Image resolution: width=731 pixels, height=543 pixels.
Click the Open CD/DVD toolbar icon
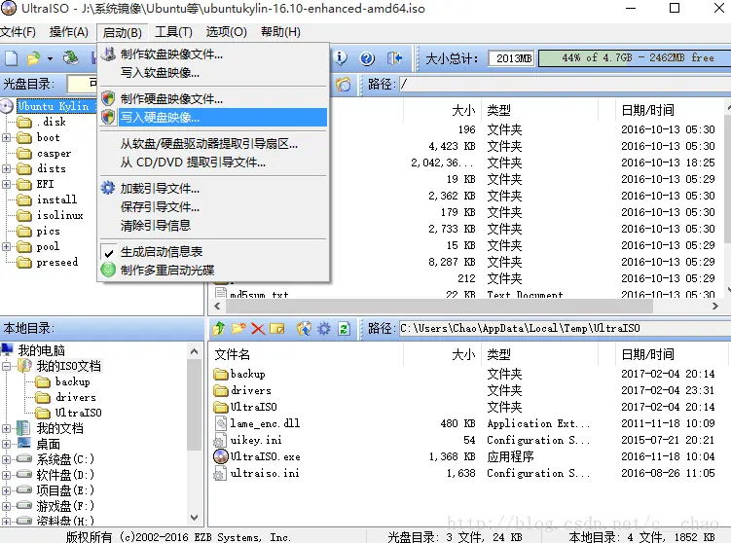(71, 57)
